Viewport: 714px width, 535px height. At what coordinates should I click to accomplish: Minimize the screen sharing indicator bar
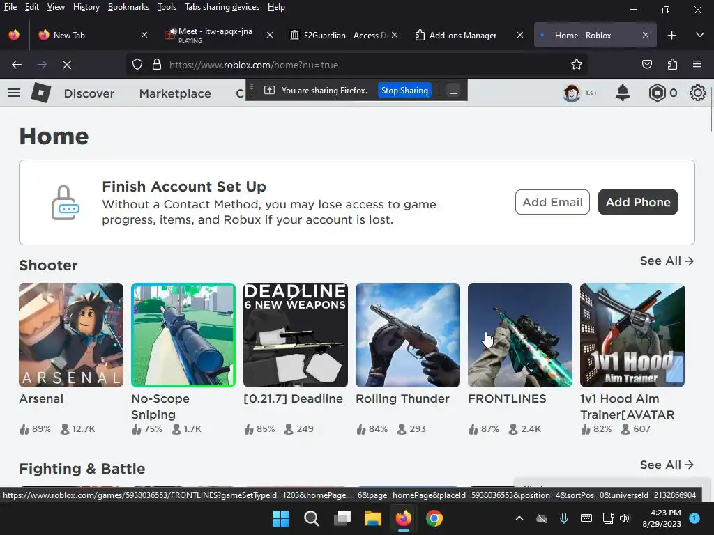click(x=453, y=91)
